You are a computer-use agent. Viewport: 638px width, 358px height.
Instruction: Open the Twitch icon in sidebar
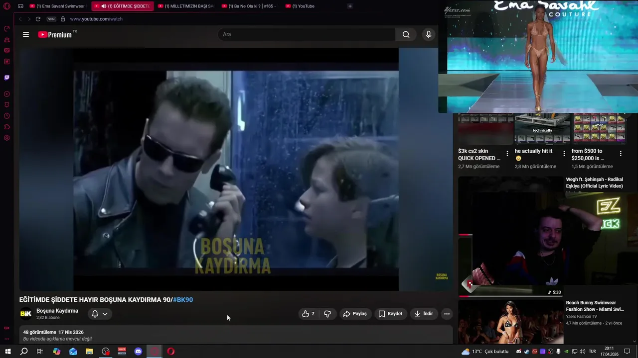[x=7, y=78]
